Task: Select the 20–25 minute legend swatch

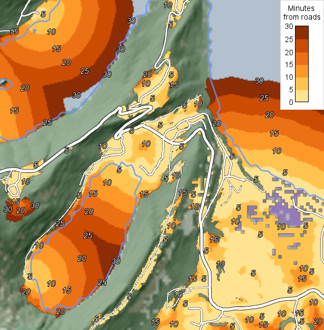Action: [x=302, y=46]
